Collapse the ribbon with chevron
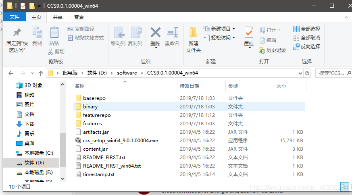The width and height of the screenshot is (352, 195). pos(346,17)
